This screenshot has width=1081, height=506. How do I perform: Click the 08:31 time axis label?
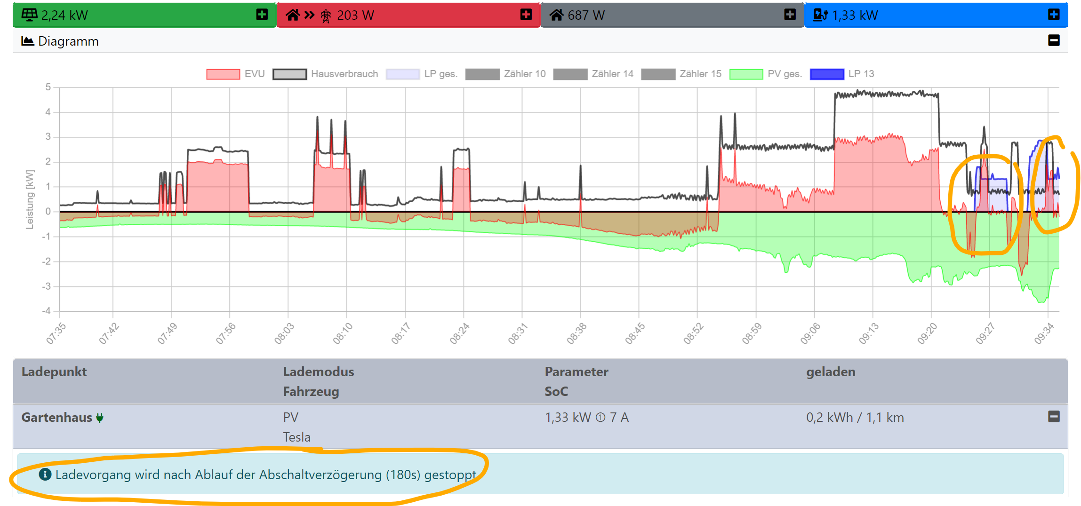(x=518, y=333)
